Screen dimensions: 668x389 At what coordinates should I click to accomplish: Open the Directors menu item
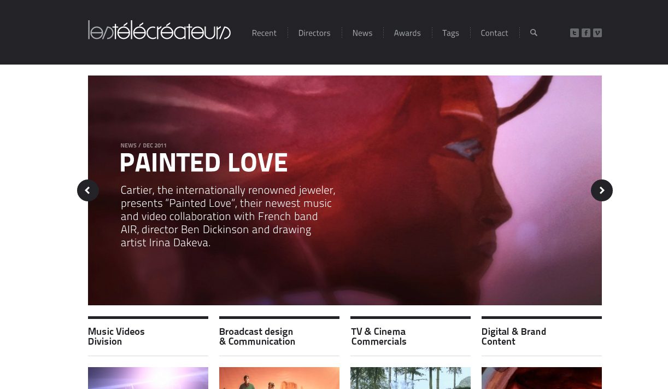(x=314, y=33)
